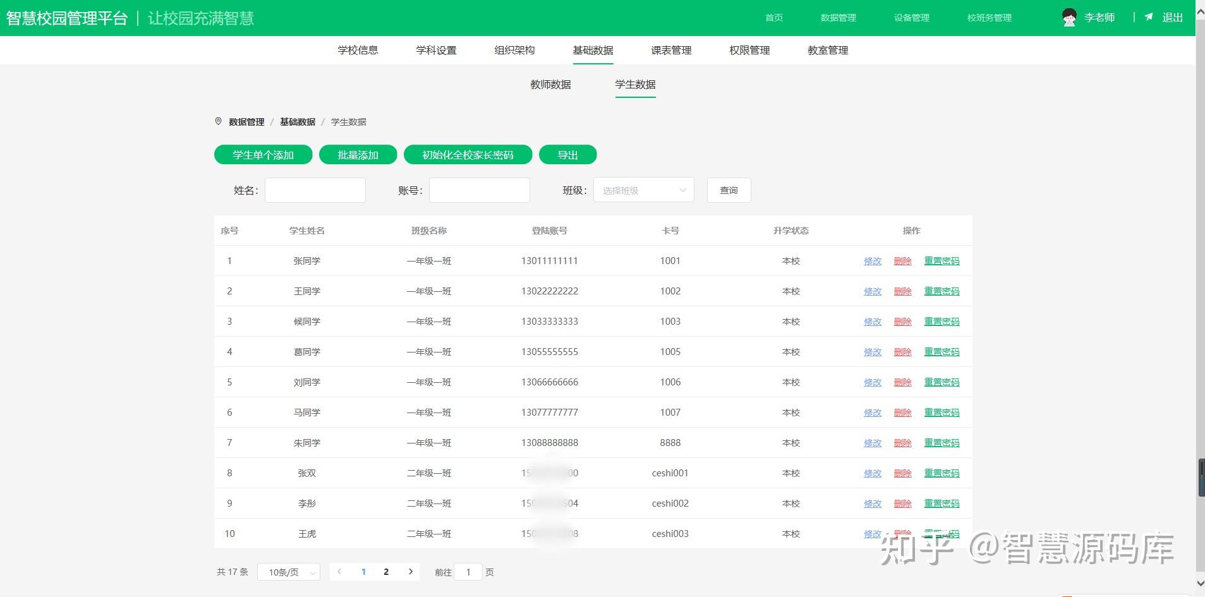Click 退出 to log out
This screenshot has width=1205, height=597.
coord(1173,18)
